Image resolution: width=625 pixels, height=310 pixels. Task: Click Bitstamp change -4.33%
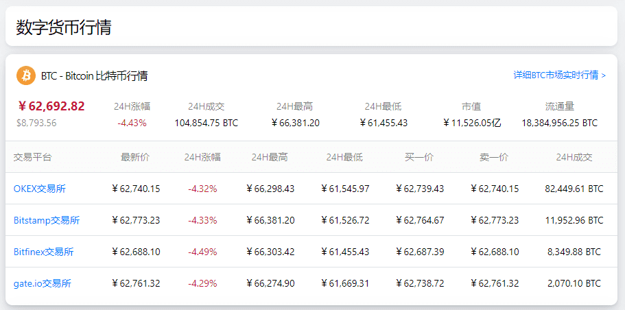coord(202,220)
